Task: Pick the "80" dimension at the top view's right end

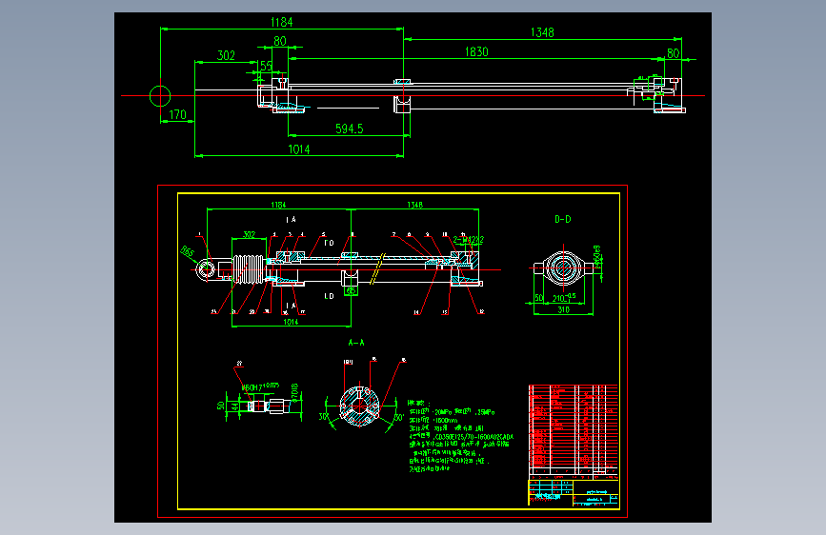Action: click(x=674, y=53)
